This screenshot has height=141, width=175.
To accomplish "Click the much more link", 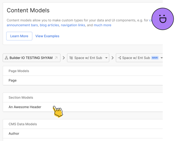I will [x=102, y=25].
